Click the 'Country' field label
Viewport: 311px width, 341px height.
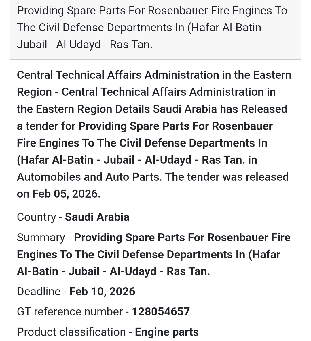(36, 217)
